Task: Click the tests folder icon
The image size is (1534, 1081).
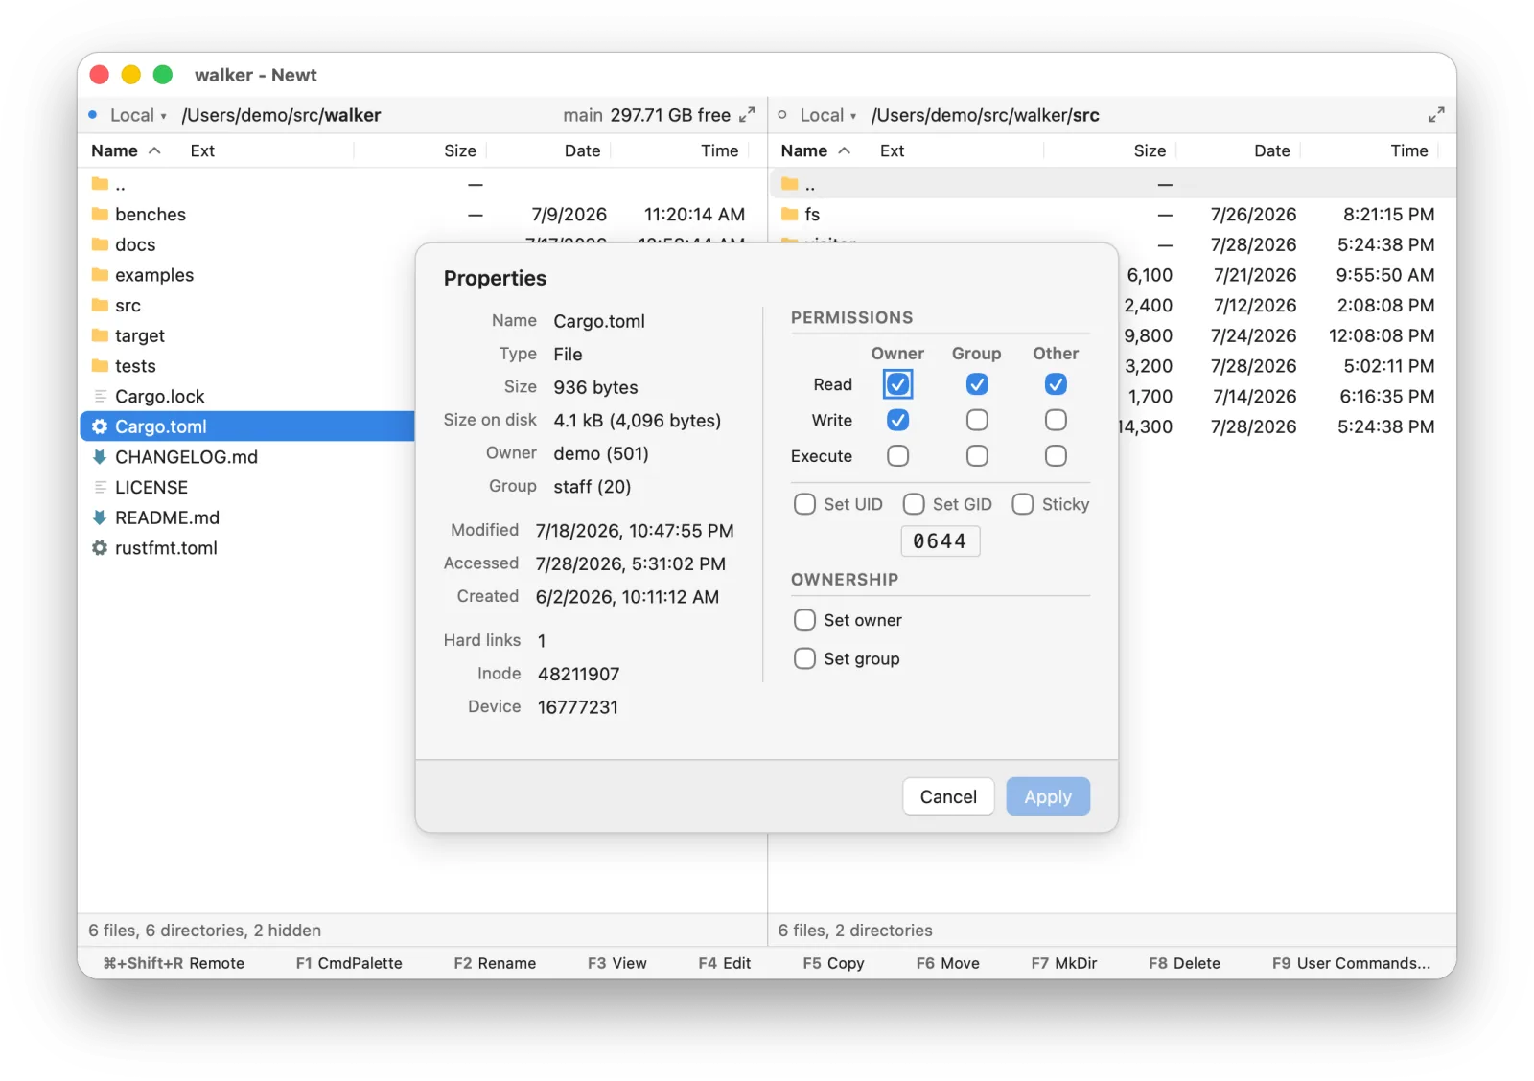Action: click(x=100, y=366)
